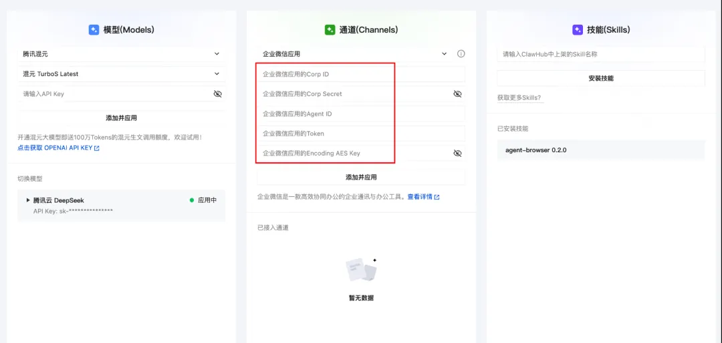Click the 暂无数据 text
The image size is (722, 343).
[x=362, y=298]
